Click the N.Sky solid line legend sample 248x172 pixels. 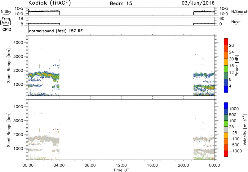pyautogui.click(x=6, y=15)
